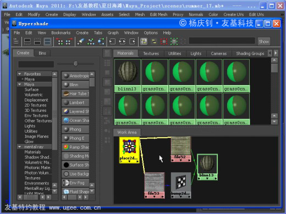The height and width of the screenshot is (214, 286).
Task: Collapse the Maya category in tree
Action: pos(20,85)
